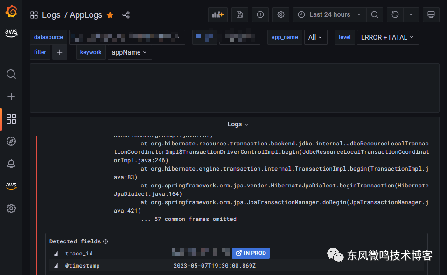Click the tall red spike in histogram

coord(231,90)
